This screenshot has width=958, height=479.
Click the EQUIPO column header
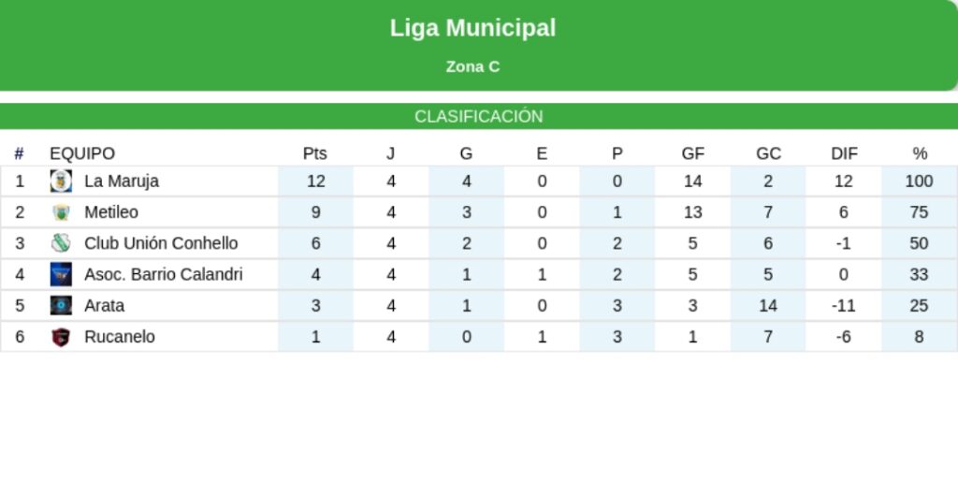[x=82, y=153]
